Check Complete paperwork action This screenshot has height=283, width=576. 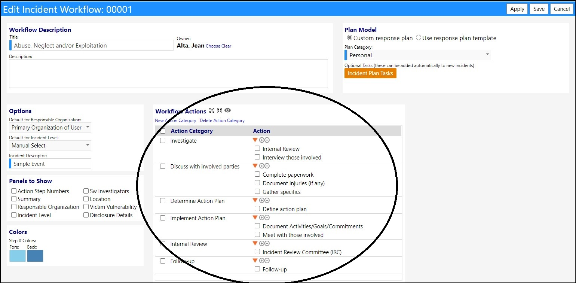257,174
